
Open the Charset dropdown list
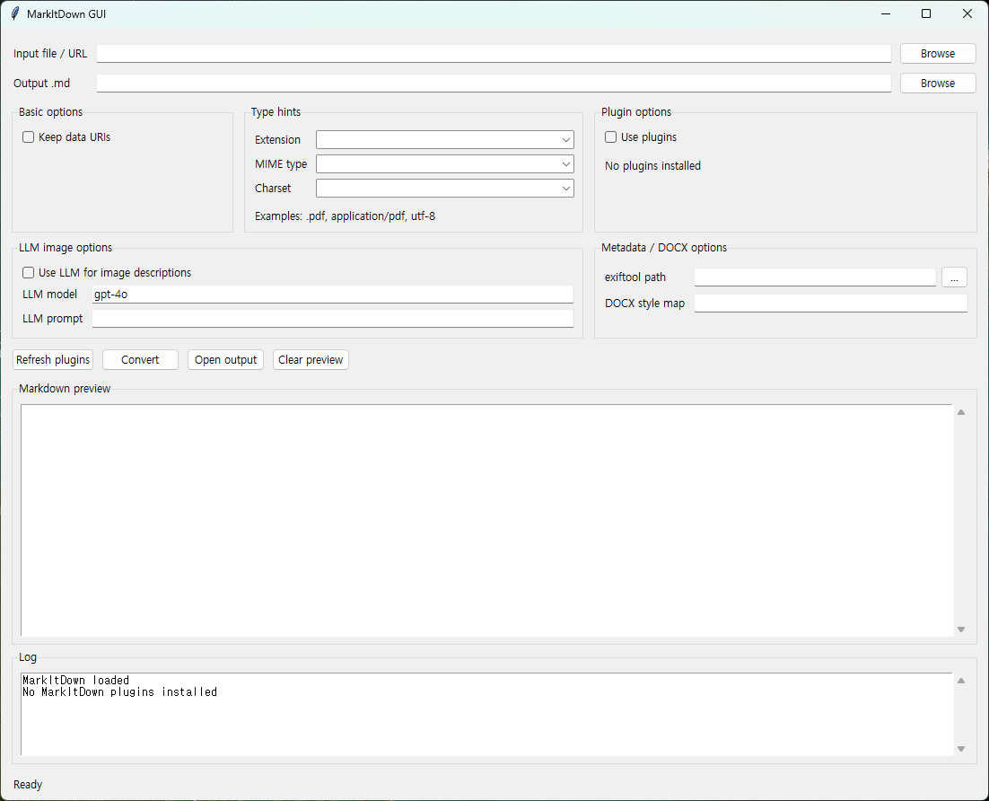[565, 188]
